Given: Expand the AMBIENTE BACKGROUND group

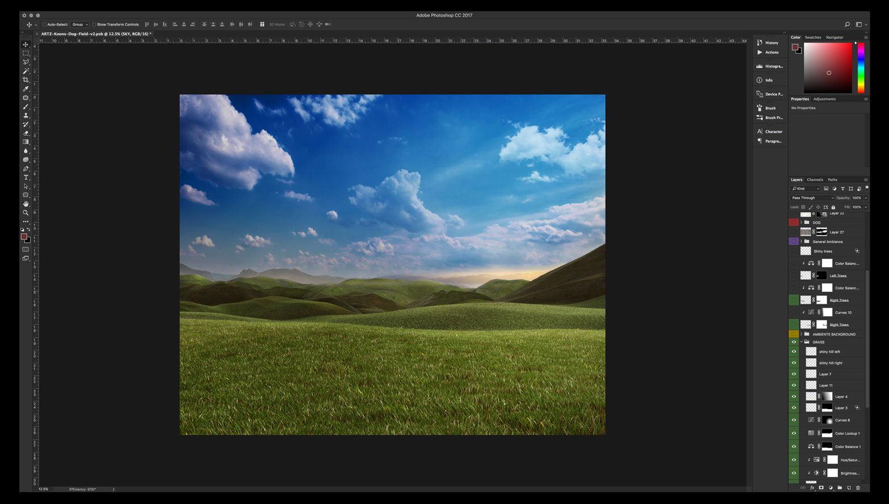Looking at the screenshot, I should 801,334.
